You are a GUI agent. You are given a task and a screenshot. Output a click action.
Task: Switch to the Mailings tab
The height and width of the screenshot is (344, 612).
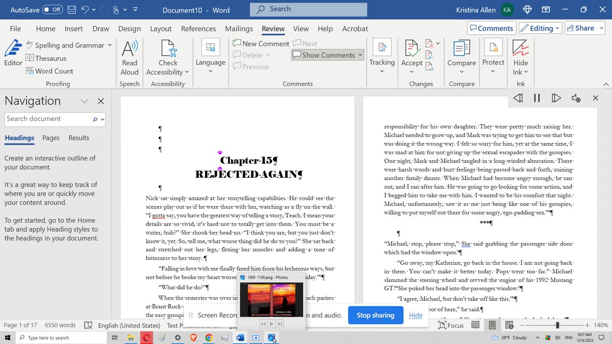click(x=239, y=29)
